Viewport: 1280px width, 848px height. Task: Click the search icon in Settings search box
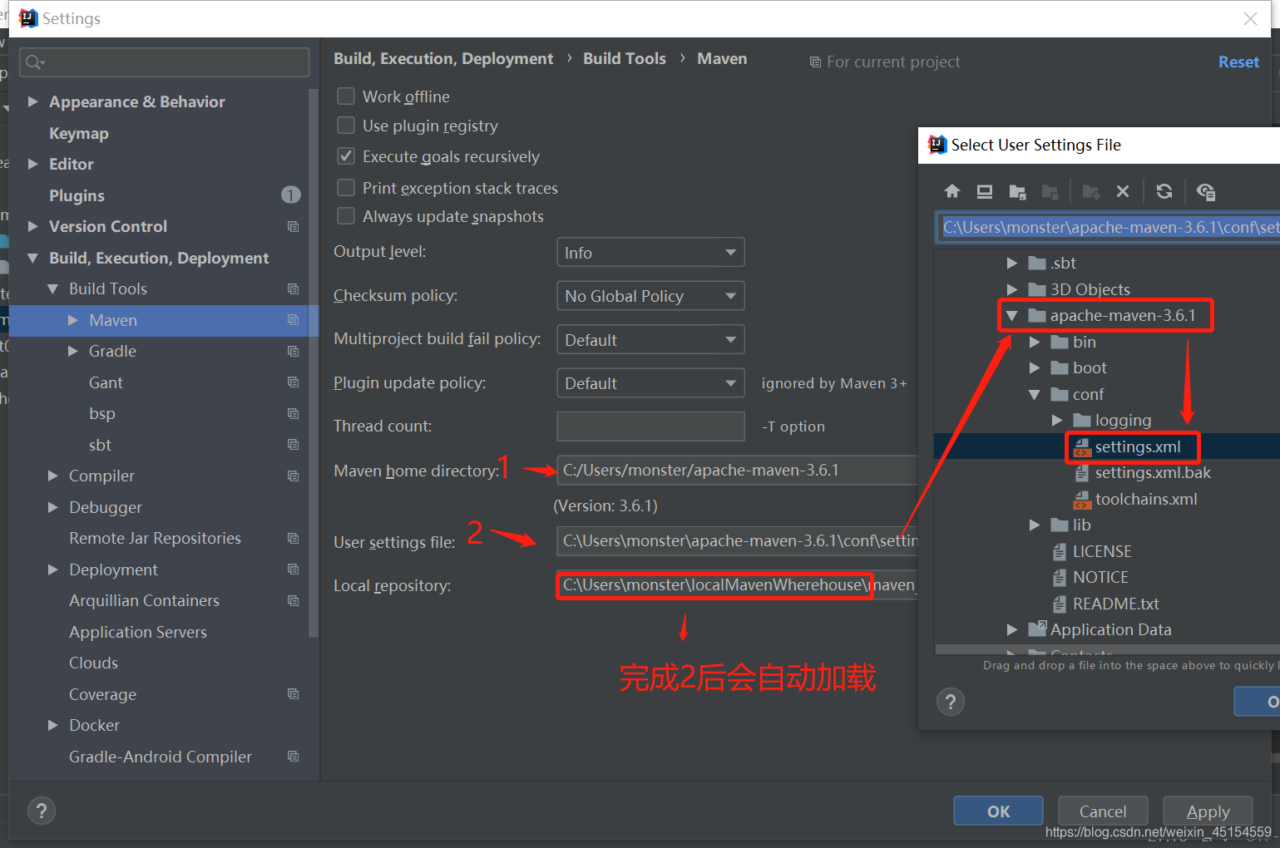[35, 62]
